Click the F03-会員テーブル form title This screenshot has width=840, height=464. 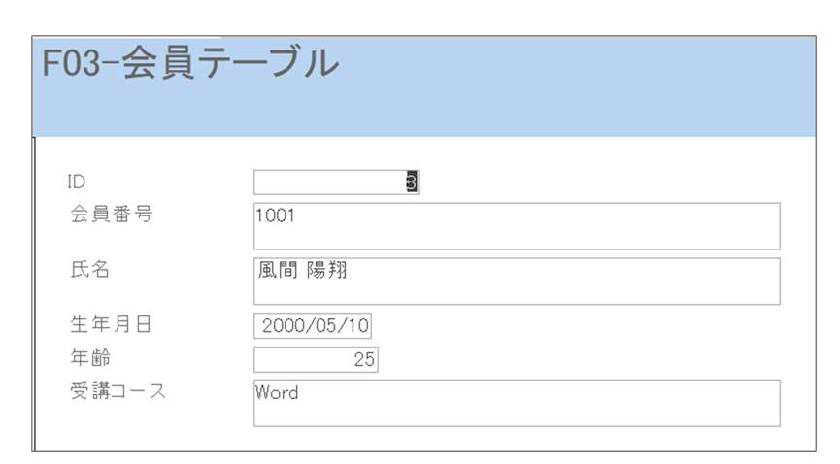point(190,64)
